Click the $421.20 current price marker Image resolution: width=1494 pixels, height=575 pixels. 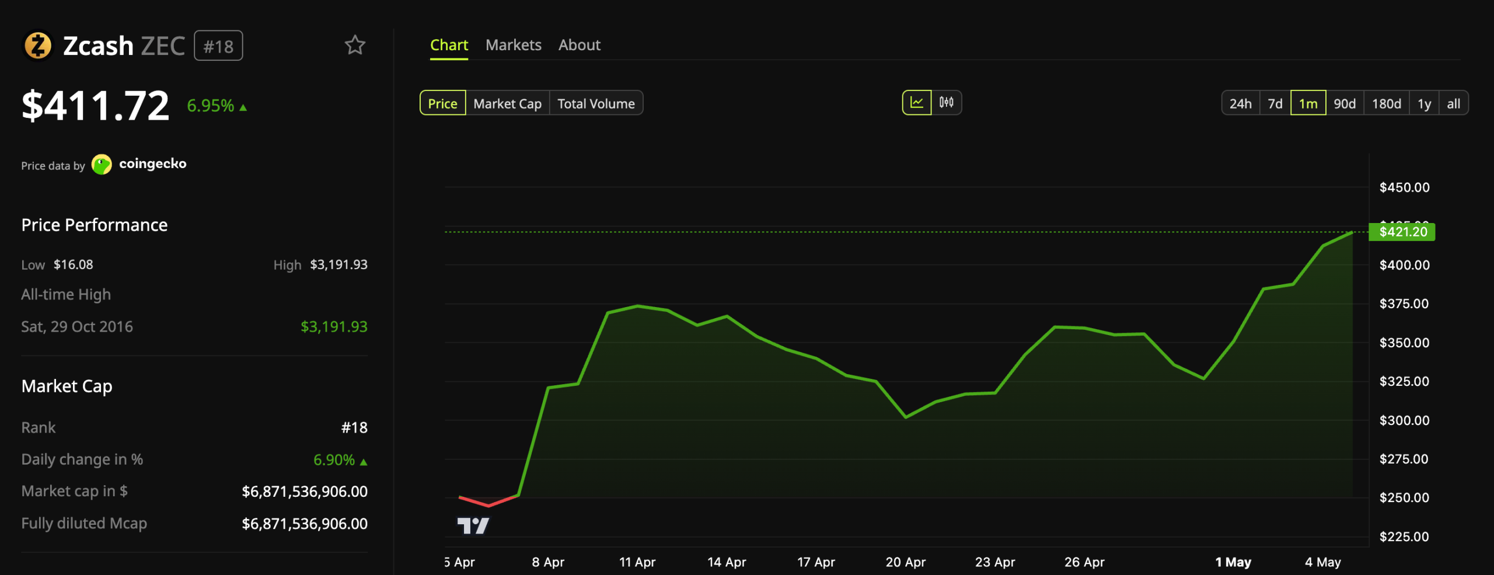point(1402,232)
